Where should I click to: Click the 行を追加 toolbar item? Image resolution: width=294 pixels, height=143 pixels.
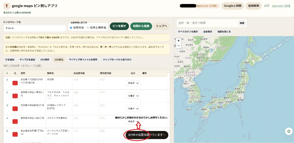coord(10,60)
